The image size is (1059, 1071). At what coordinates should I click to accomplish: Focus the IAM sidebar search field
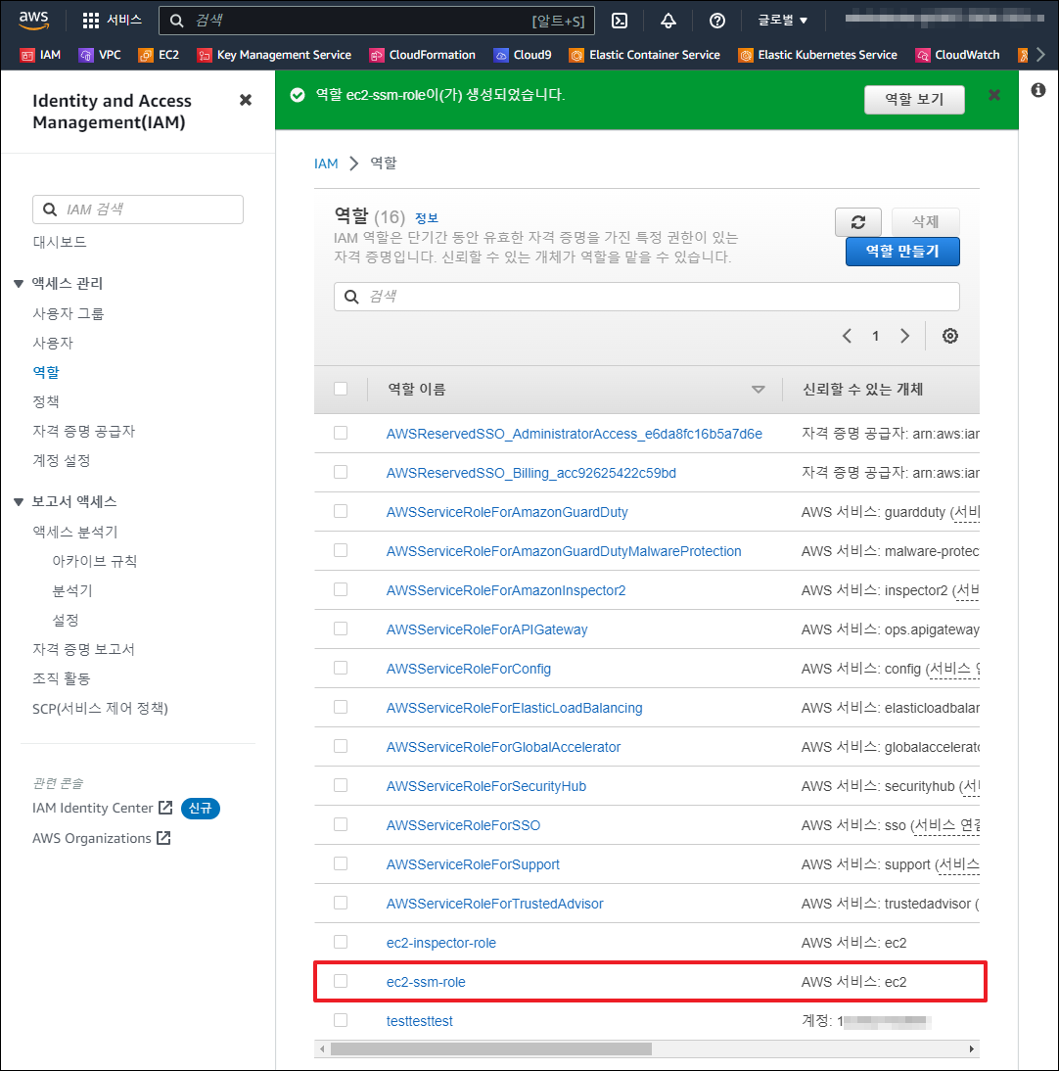tap(138, 210)
